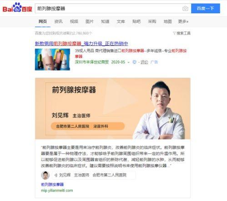227x201 pixels.
Task: Click the camera image search icon
Action: pos(185,9)
